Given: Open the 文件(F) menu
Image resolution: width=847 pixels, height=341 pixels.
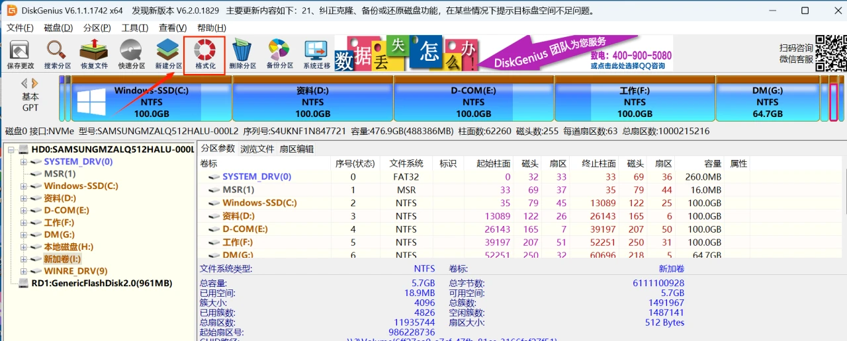Looking at the screenshot, I should coord(20,28).
